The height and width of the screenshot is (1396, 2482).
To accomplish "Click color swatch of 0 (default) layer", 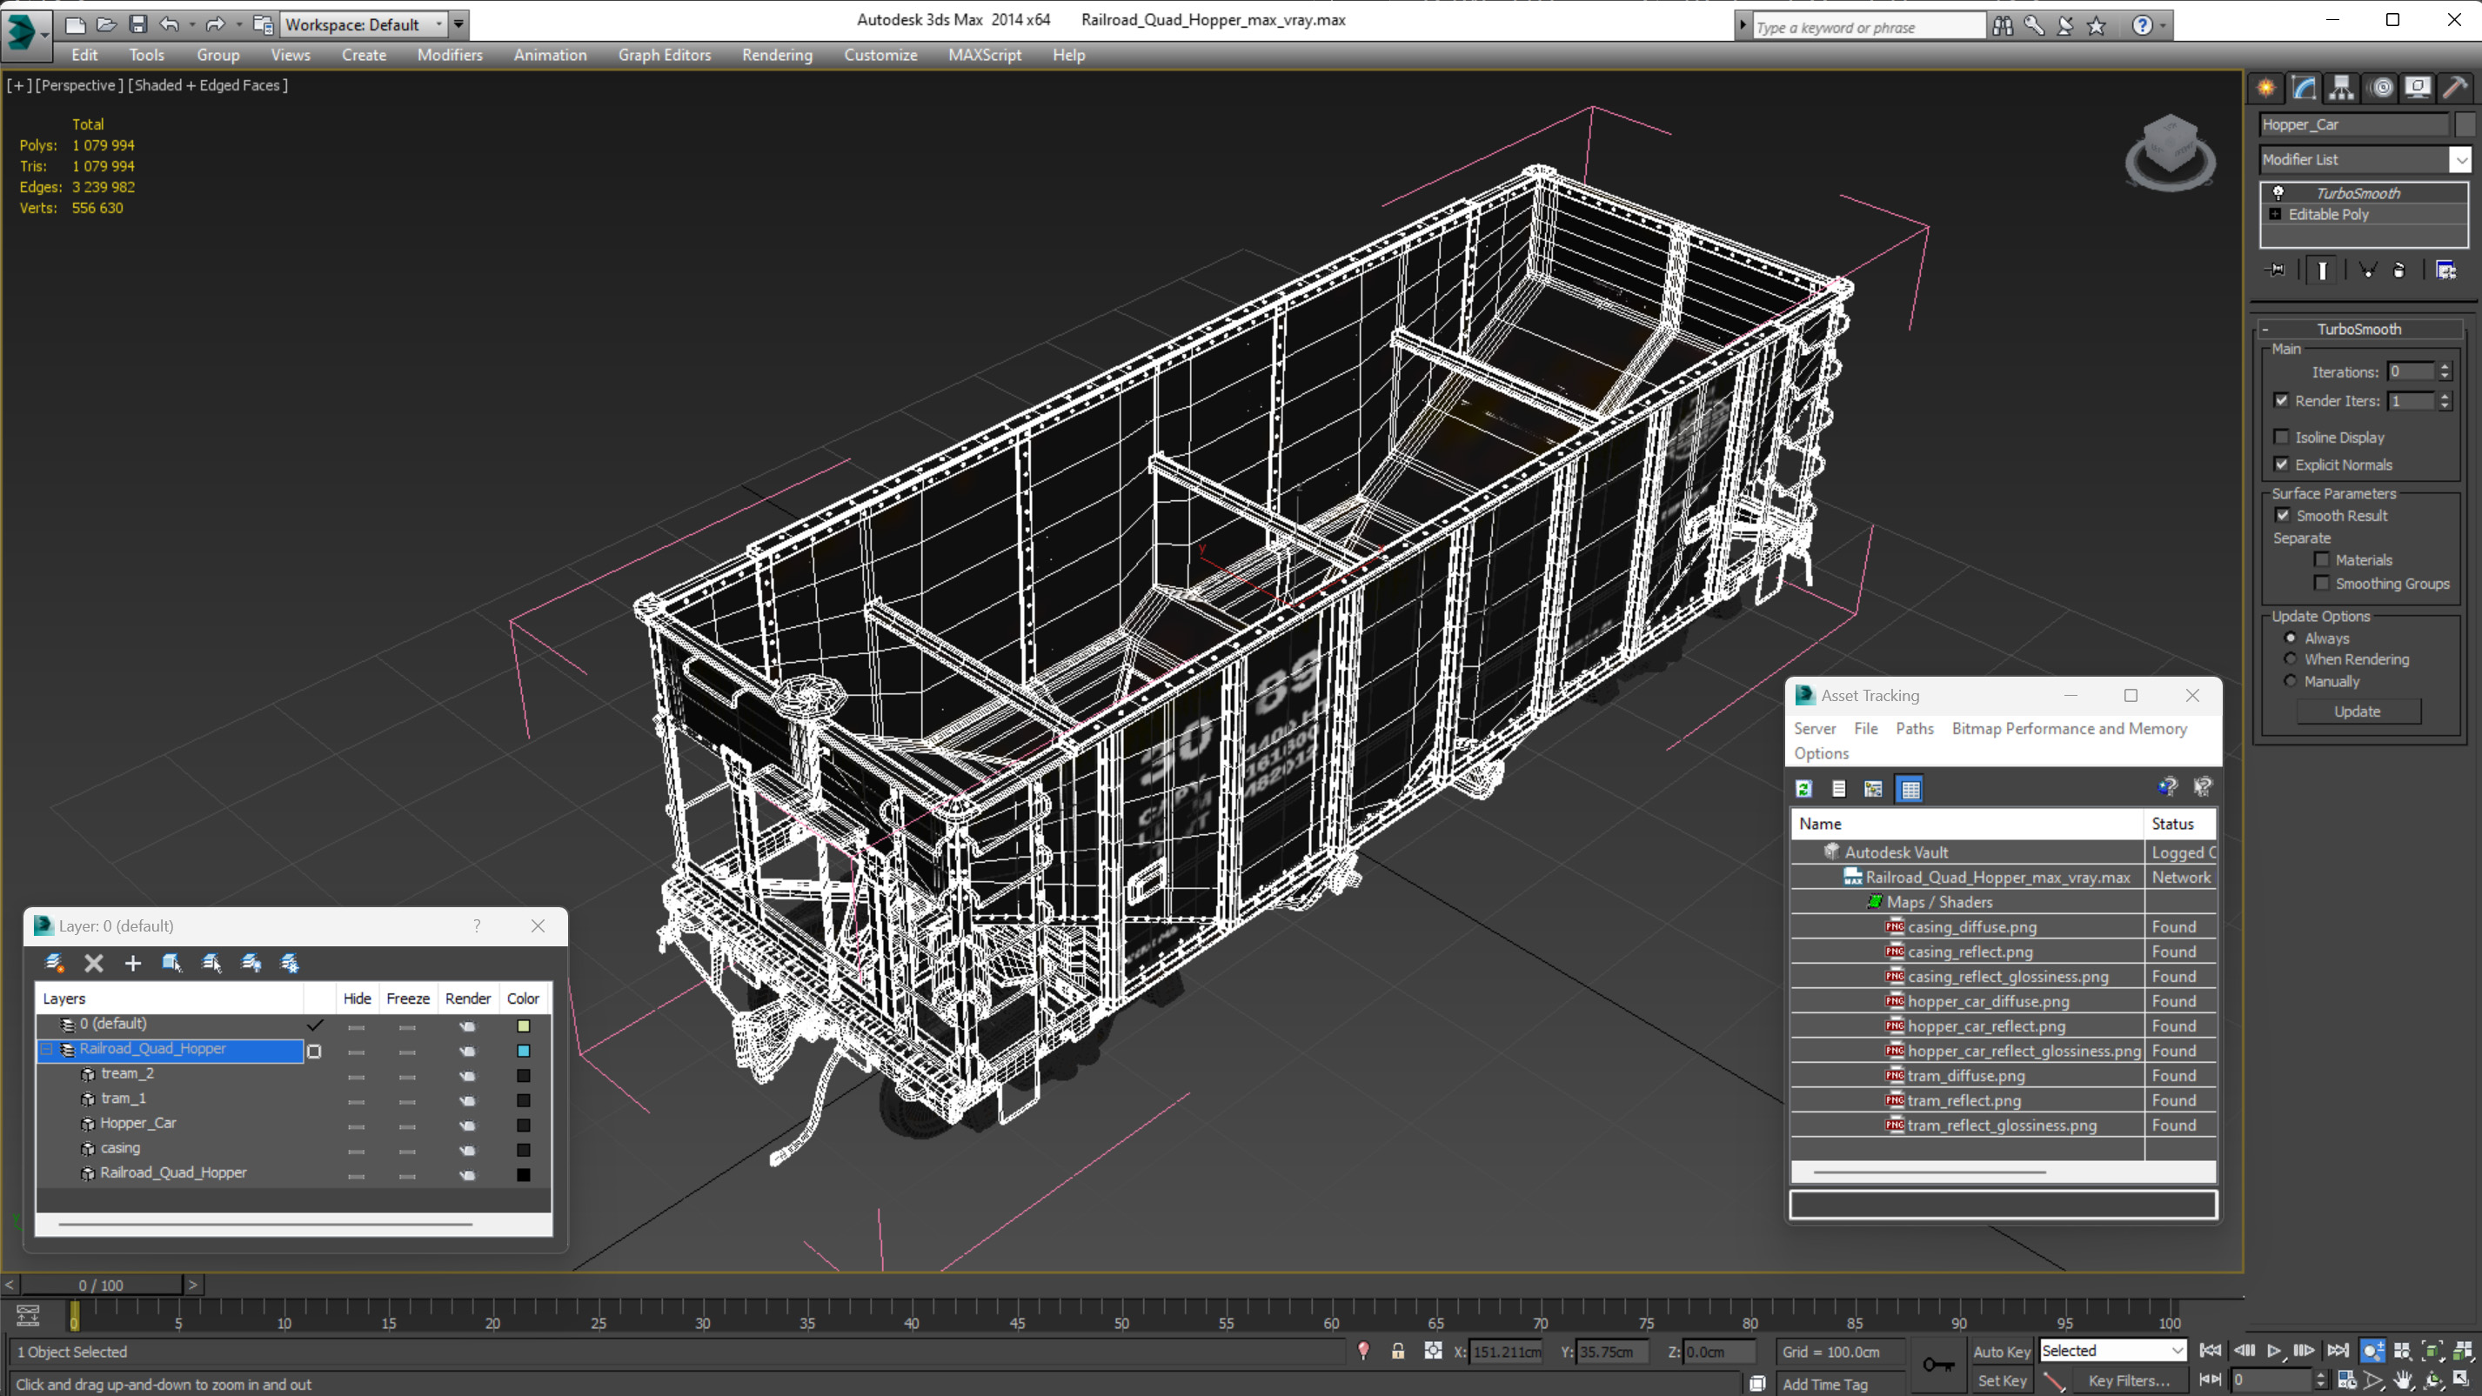I will pos(523,1025).
